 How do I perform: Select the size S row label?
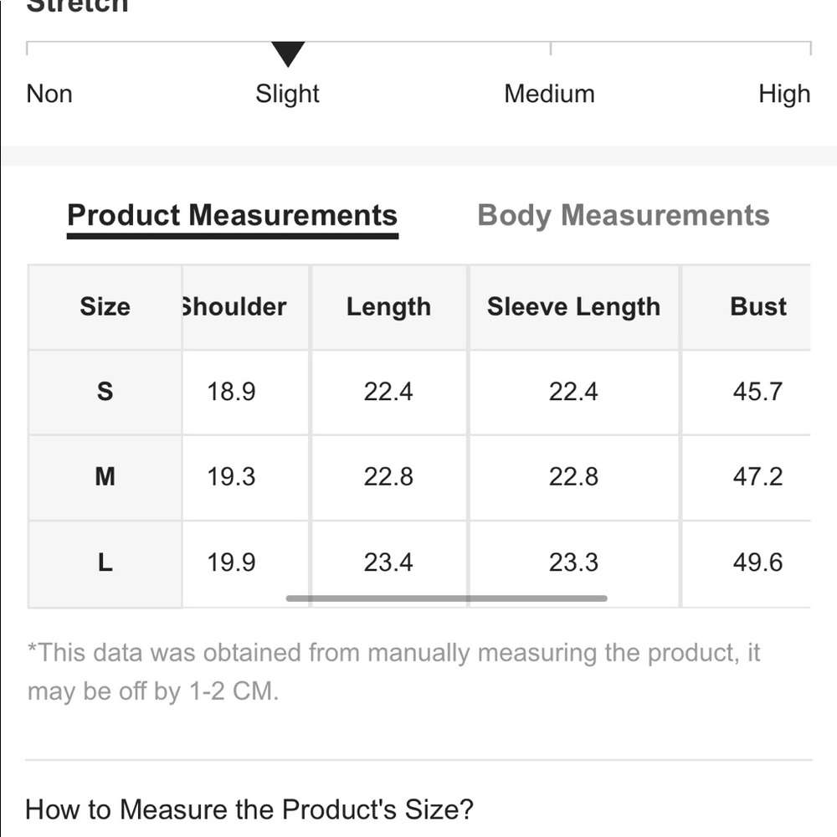tap(105, 392)
